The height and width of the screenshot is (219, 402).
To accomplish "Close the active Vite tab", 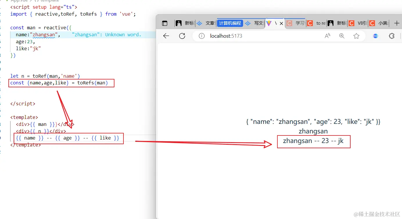I will [x=281, y=23].
